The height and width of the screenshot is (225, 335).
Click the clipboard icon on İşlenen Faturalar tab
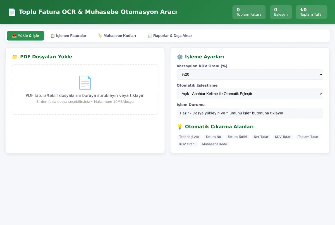(52, 36)
